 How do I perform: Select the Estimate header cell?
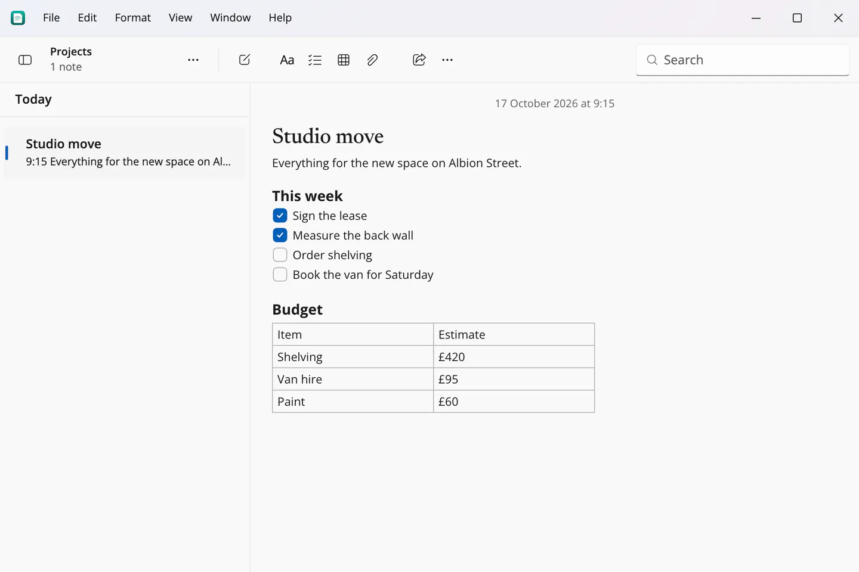click(x=514, y=334)
